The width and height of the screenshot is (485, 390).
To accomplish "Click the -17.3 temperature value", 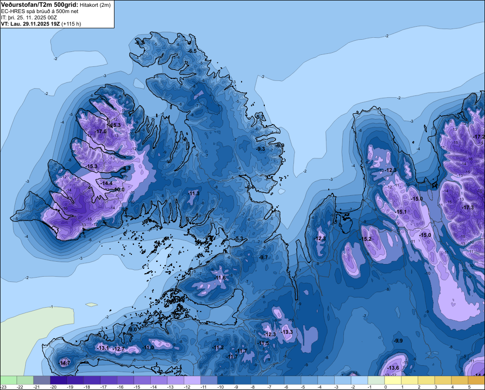I will click(x=468, y=207).
